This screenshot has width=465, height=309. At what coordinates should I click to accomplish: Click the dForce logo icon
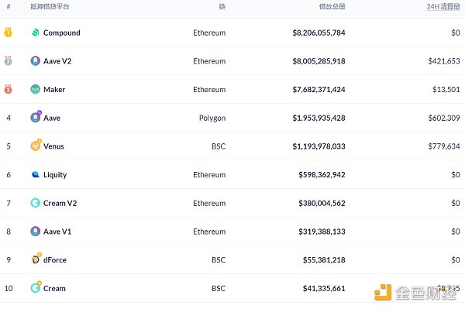click(x=36, y=259)
